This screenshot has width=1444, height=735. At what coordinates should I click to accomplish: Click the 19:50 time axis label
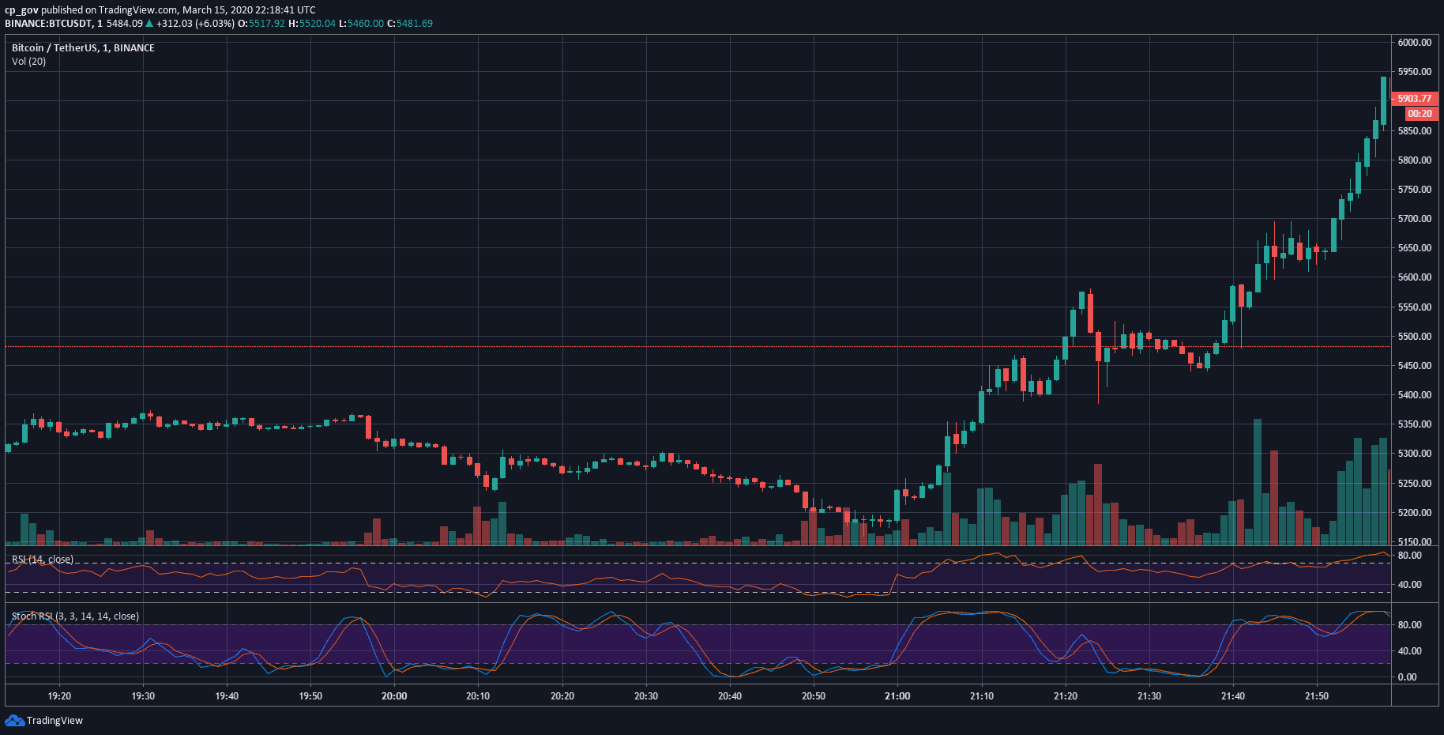[310, 696]
